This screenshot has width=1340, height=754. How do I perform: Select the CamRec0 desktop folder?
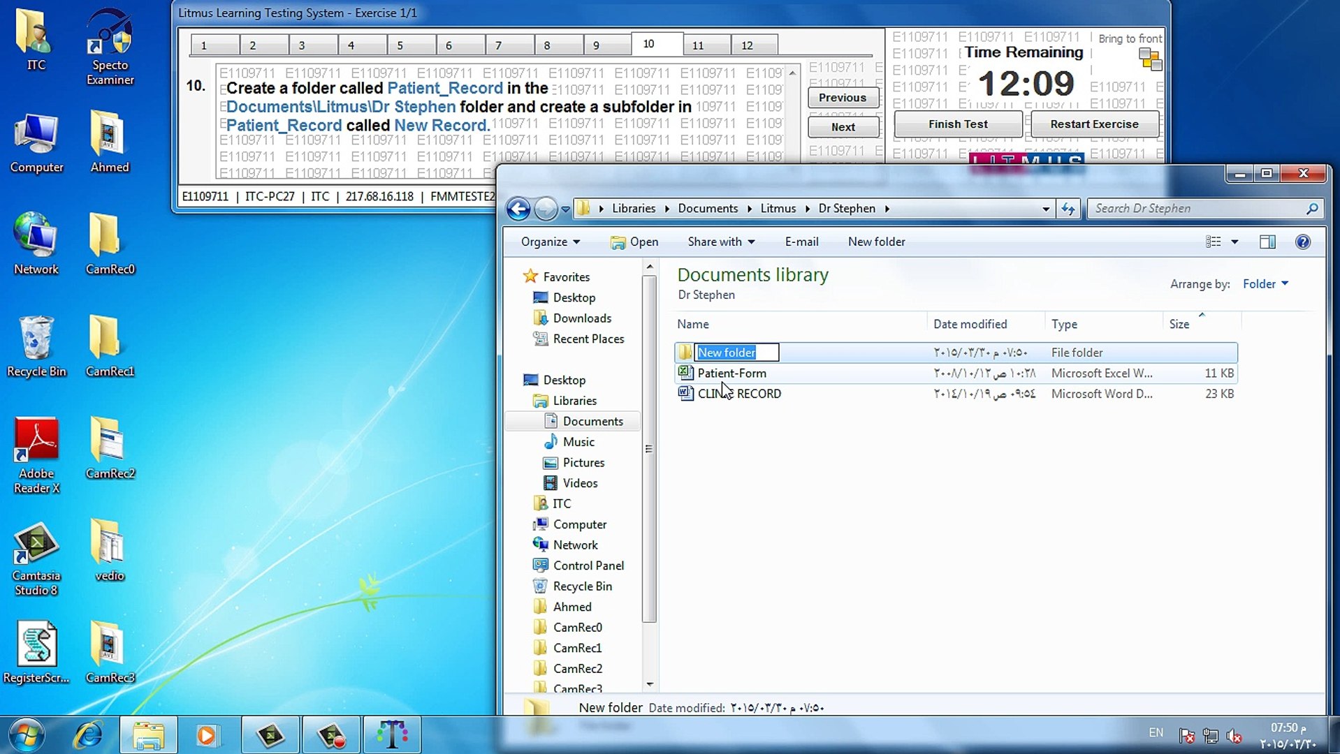110,244
